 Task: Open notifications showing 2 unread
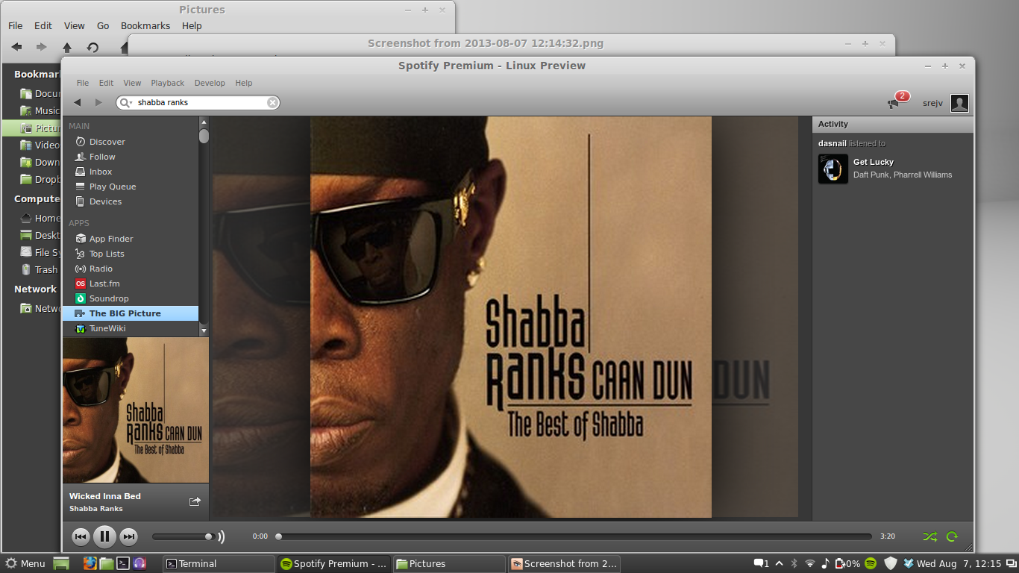[x=897, y=101]
